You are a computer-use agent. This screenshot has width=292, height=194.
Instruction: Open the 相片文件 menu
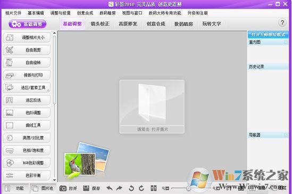point(13,13)
